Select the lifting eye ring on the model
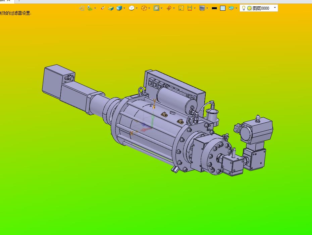 [142, 91]
